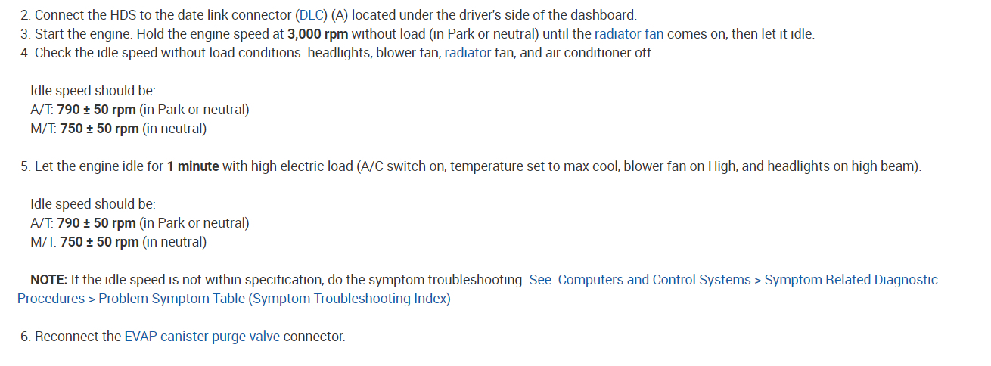Click the bold "NOTE:" label
This screenshot has width=991, height=366.
coord(48,280)
